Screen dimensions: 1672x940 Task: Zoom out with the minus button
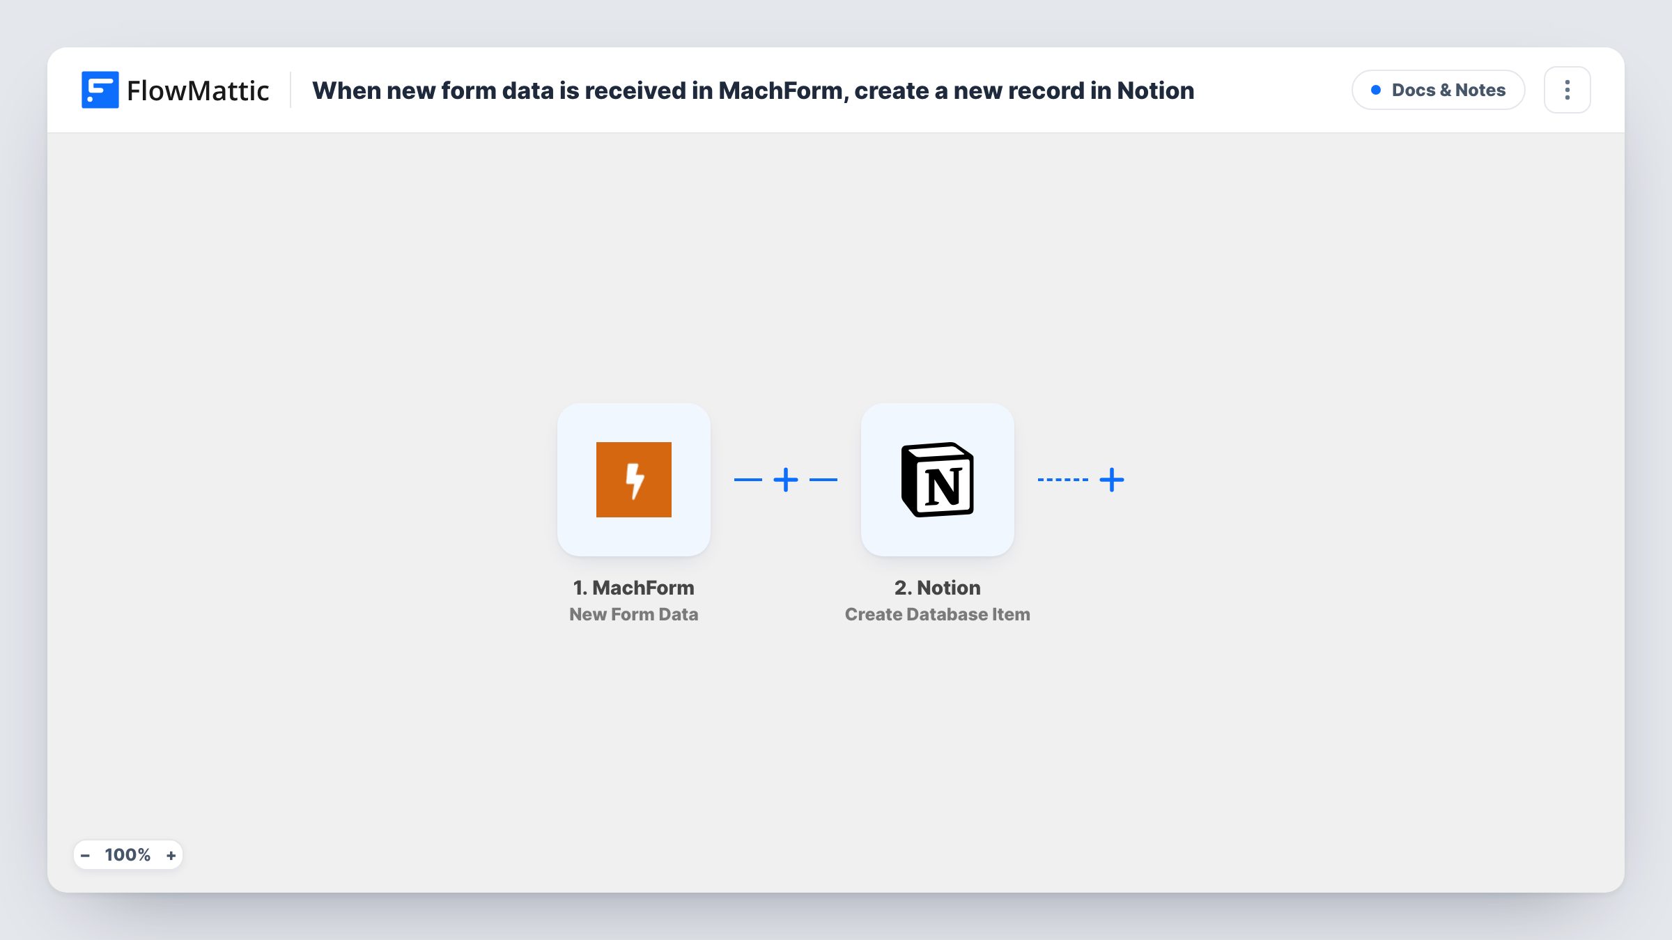(85, 855)
